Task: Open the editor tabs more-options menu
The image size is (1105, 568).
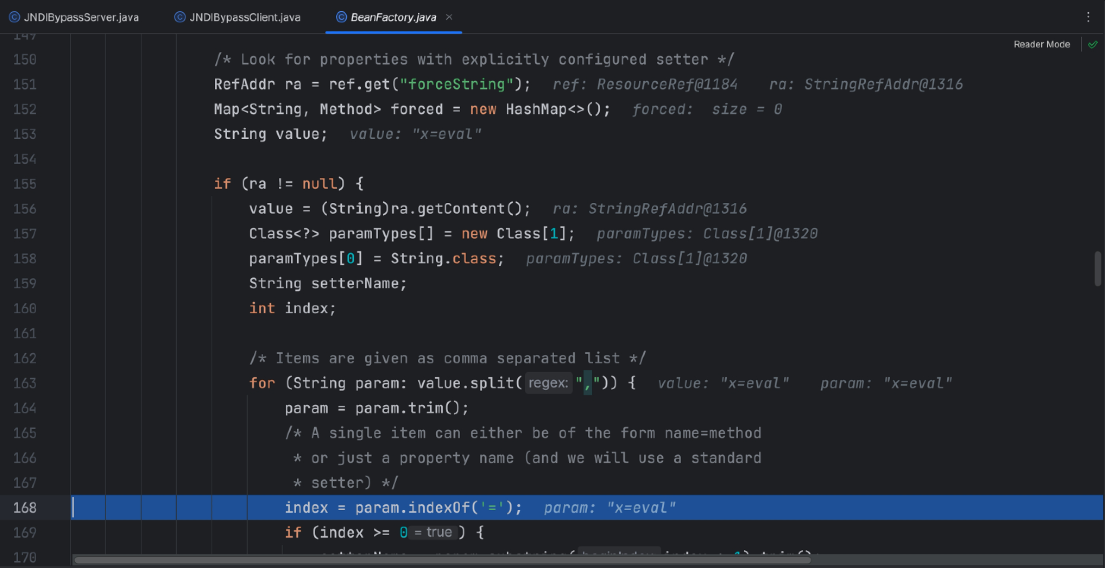Action: (1088, 17)
